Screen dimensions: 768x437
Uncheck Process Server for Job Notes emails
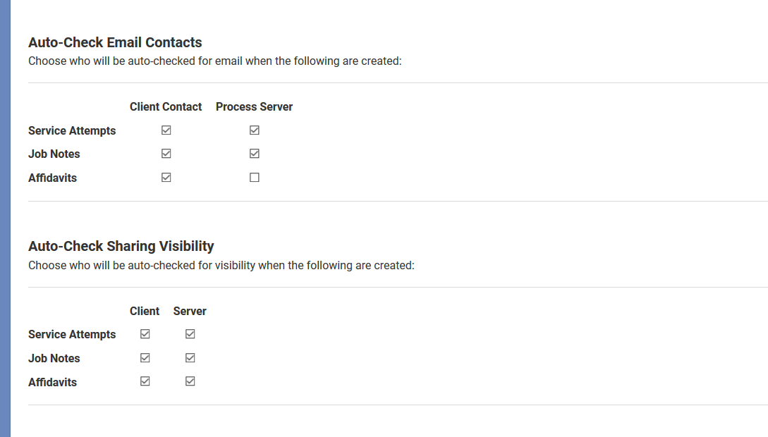tap(254, 154)
